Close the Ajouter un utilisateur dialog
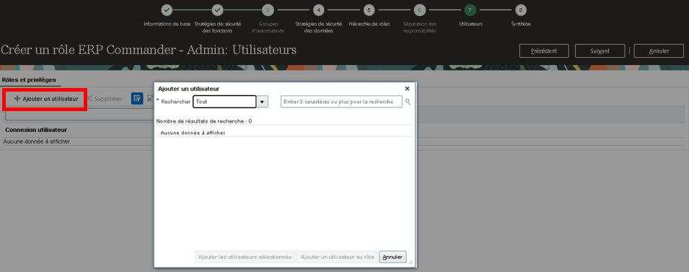 click(407, 88)
